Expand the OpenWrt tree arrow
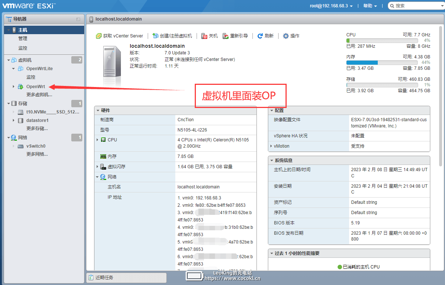The image size is (445, 285). [x=14, y=87]
